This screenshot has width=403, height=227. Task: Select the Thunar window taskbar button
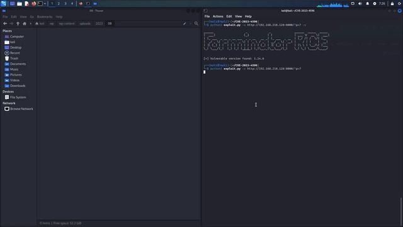tap(95, 4)
